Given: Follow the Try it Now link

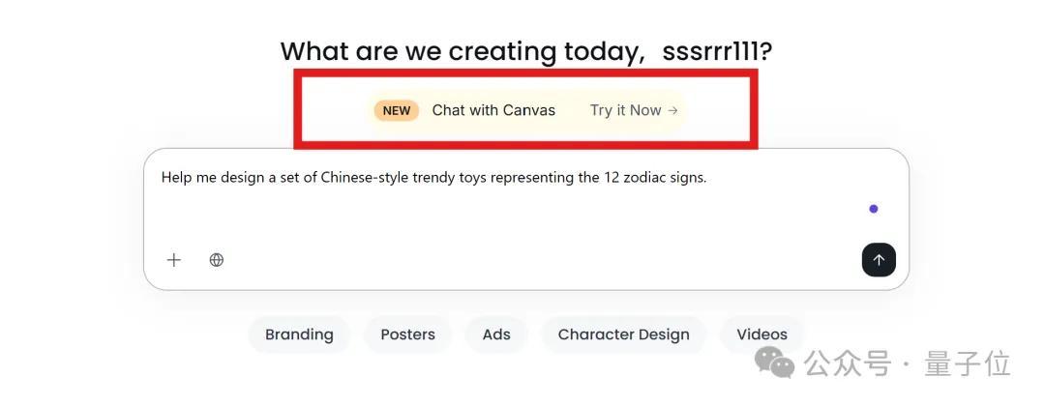Looking at the screenshot, I should (633, 110).
